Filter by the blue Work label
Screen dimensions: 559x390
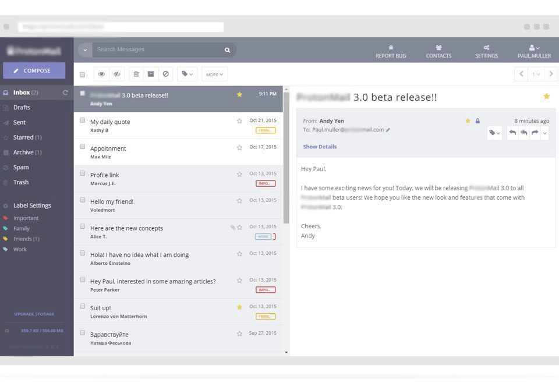click(20, 249)
